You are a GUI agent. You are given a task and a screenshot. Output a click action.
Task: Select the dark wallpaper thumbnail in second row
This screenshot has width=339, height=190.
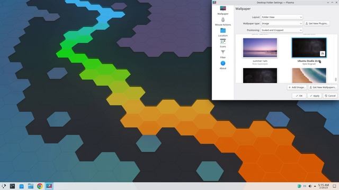click(260, 75)
